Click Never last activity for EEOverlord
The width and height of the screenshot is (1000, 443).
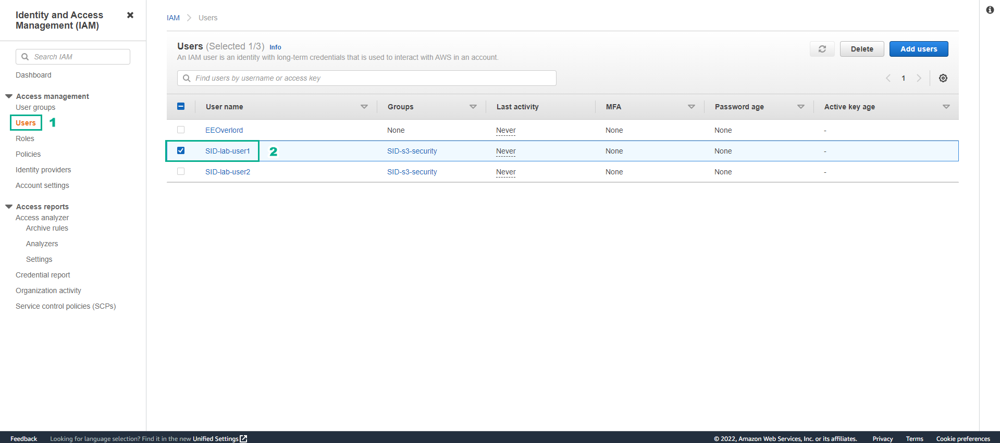click(506, 130)
